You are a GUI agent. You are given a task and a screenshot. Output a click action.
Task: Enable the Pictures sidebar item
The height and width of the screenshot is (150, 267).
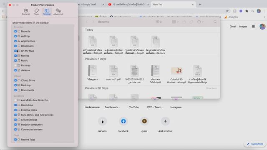point(15,65)
